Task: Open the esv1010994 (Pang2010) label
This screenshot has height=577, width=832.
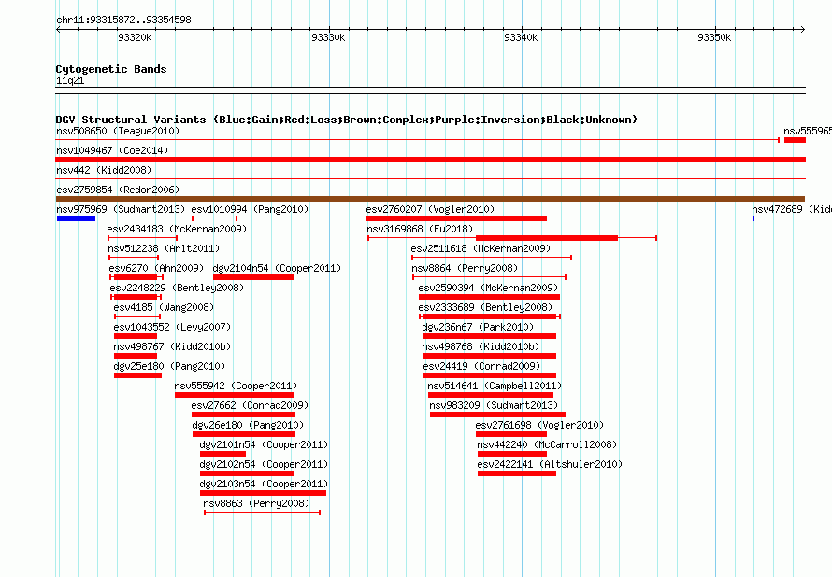Action: [250, 209]
